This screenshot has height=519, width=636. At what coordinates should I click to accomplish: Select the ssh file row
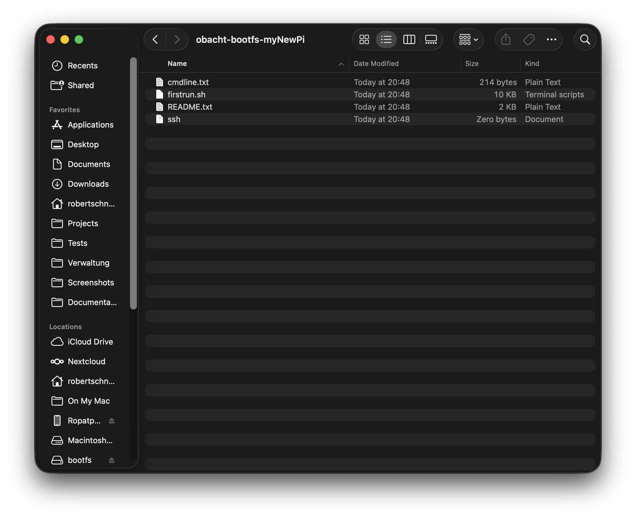[370, 119]
